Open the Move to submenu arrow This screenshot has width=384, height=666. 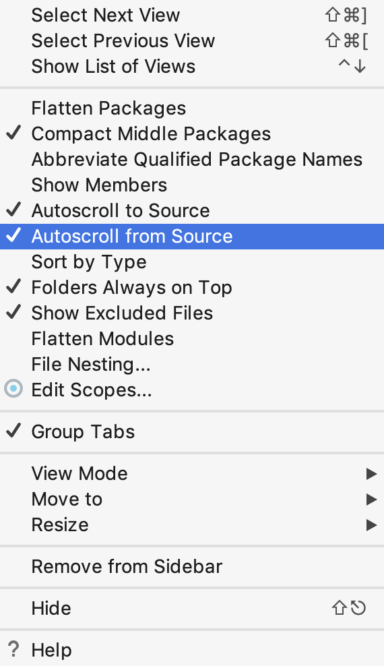pos(371,499)
